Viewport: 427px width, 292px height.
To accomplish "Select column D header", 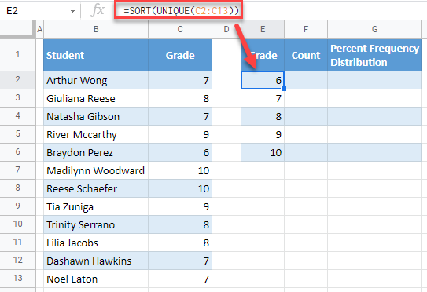I will (226, 29).
